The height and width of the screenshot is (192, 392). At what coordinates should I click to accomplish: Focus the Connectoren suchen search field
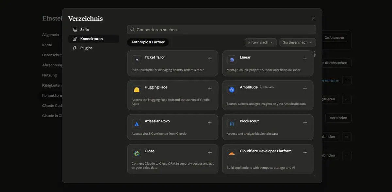pyautogui.click(x=221, y=30)
